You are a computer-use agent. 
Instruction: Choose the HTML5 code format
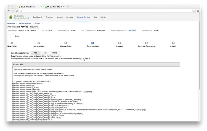pyautogui.click(x=55, y=53)
